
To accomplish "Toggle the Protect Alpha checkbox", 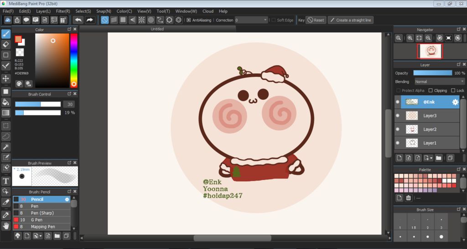I will 398,90.
